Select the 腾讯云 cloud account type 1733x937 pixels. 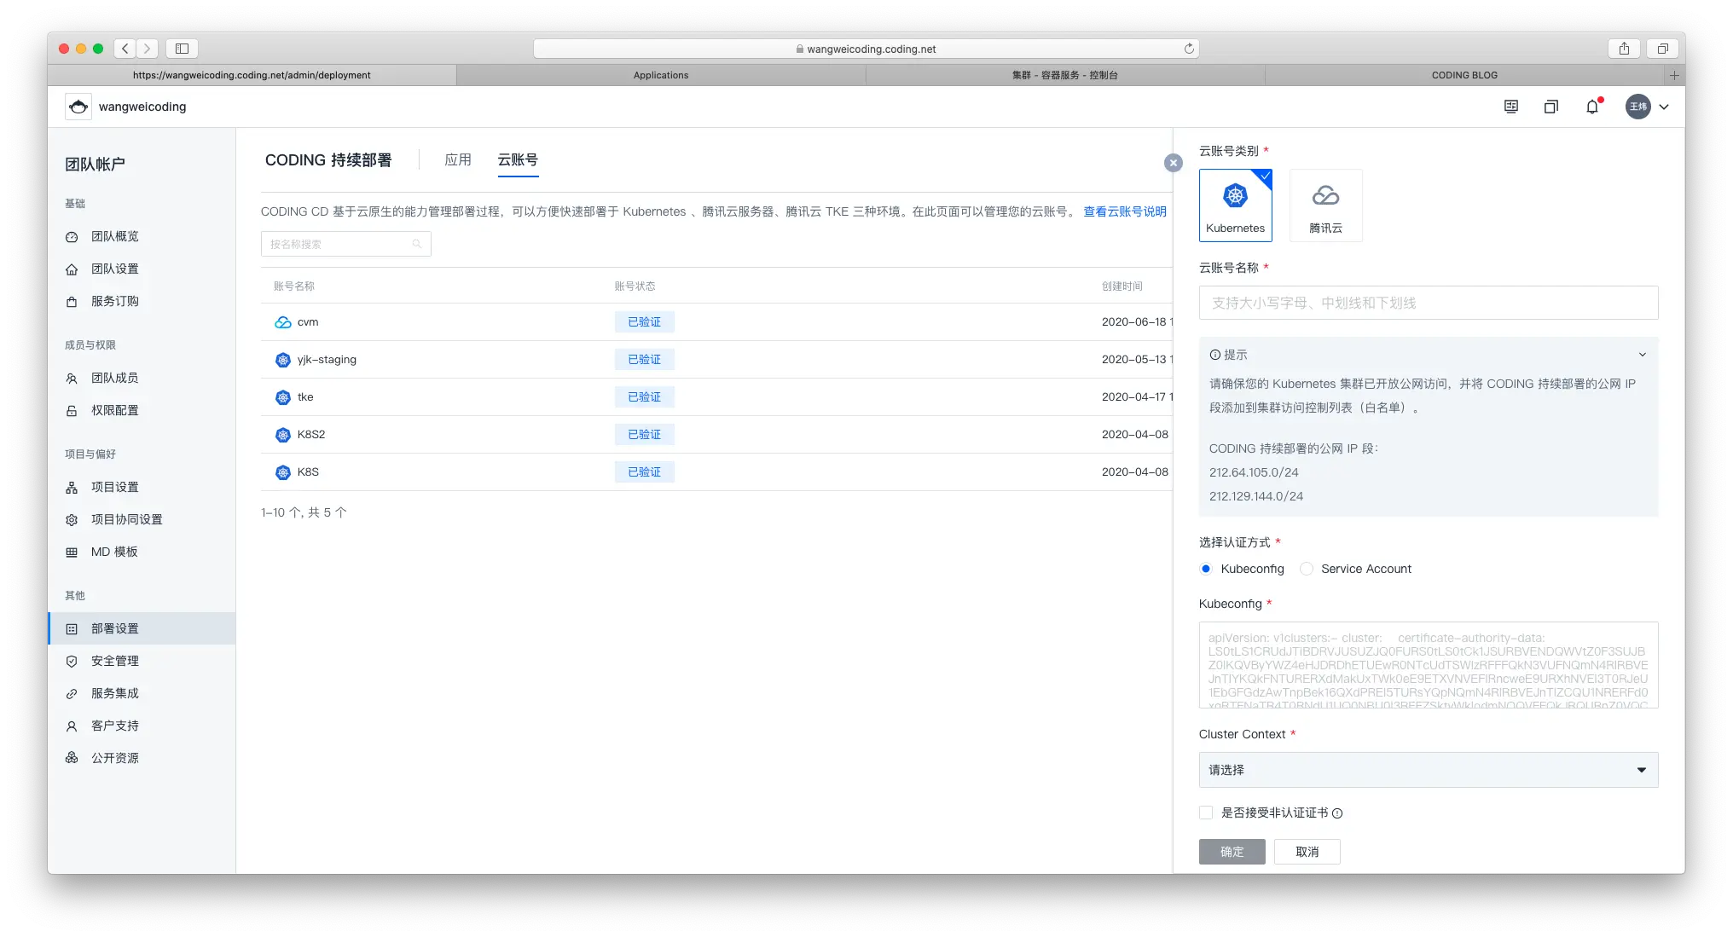pyautogui.click(x=1325, y=205)
